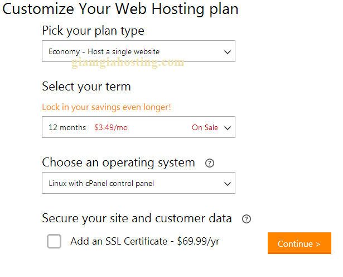Click chevron arrow on term dropdown

228,128
